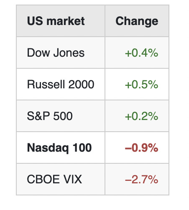The height and width of the screenshot is (210, 189).
Task: Click the word 'market' in the header
Action: pos(66,21)
